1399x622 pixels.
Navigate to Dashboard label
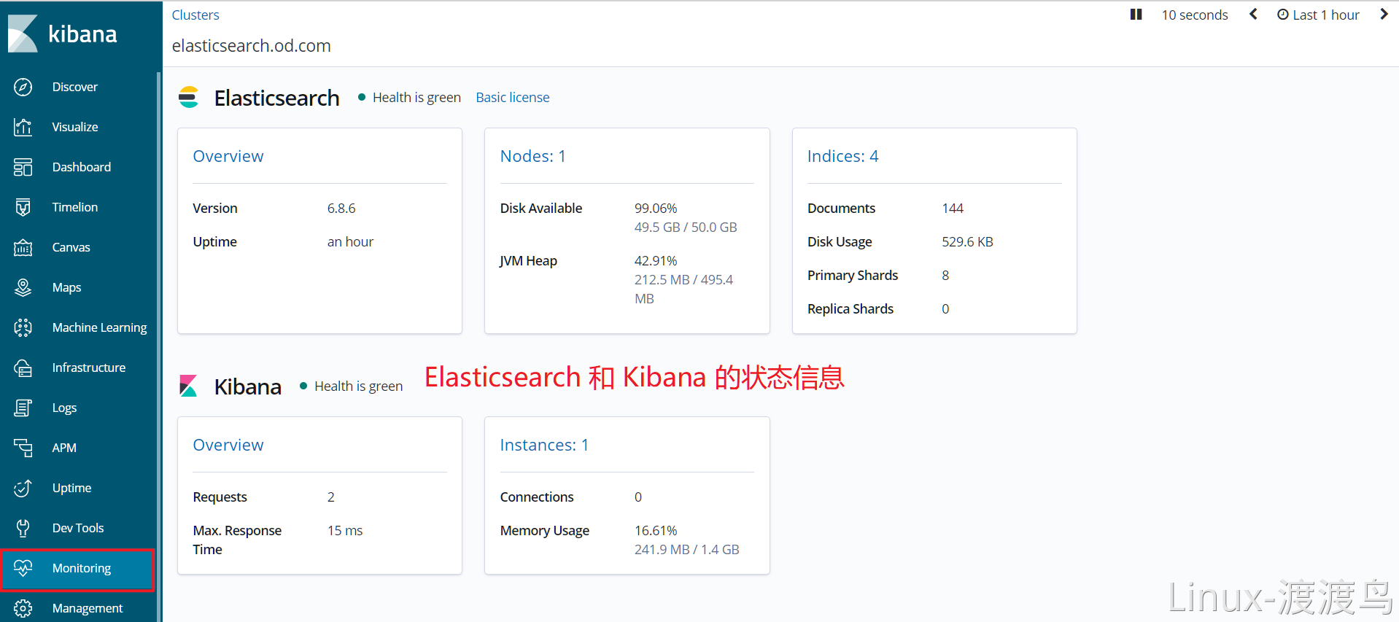click(x=82, y=167)
